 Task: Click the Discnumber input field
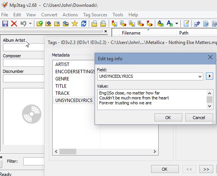click(24, 78)
